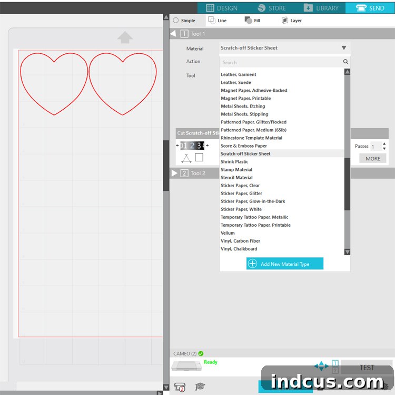Select Patterned Paper, Glitter/Flocked
395x395 pixels.
point(253,122)
